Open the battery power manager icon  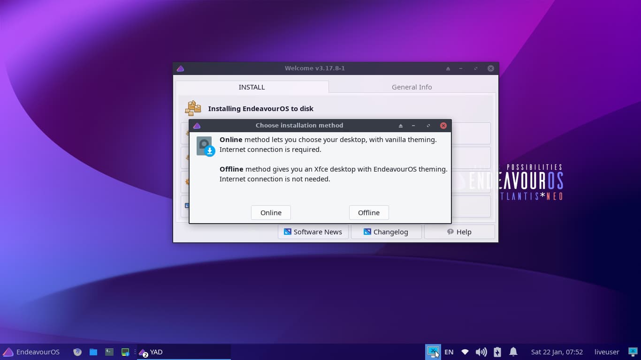(x=497, y=352)
